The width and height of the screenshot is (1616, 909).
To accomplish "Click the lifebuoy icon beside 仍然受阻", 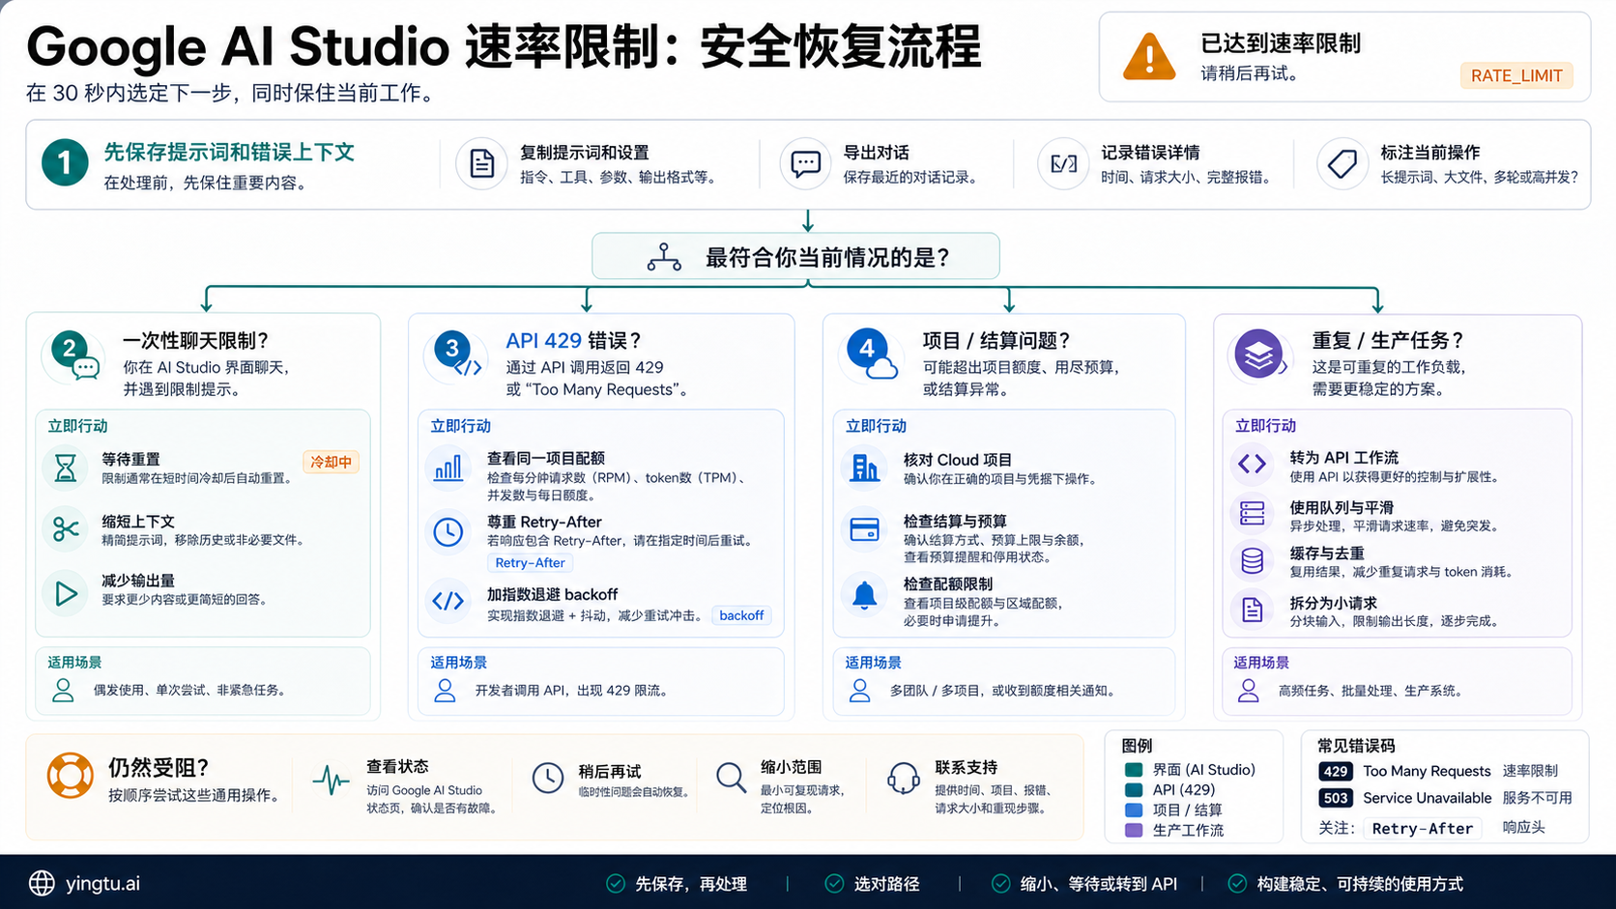I will [x=71, y=776].
